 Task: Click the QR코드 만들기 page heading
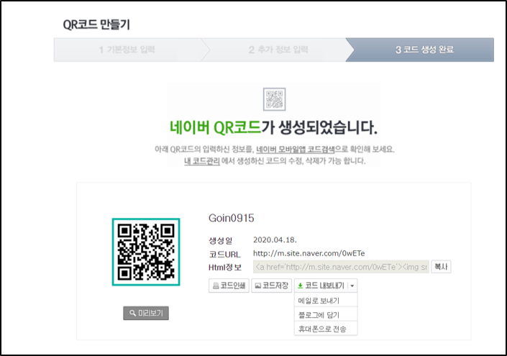pyautogui.click(x=96, y=24)
